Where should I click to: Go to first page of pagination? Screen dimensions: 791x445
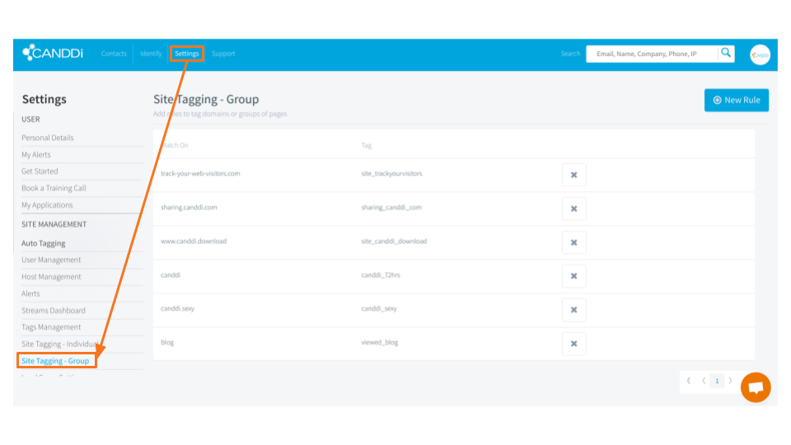pos(689,381)
